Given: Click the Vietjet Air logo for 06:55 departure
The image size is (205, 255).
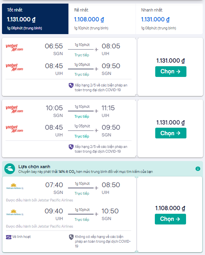Looking at the screenshot, I should click(14, 48).
